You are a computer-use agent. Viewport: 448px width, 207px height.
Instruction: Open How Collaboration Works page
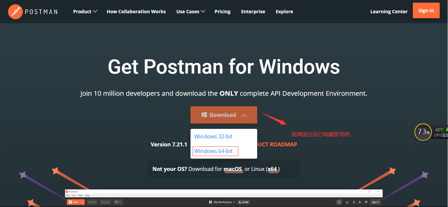(x=136, y=12)
